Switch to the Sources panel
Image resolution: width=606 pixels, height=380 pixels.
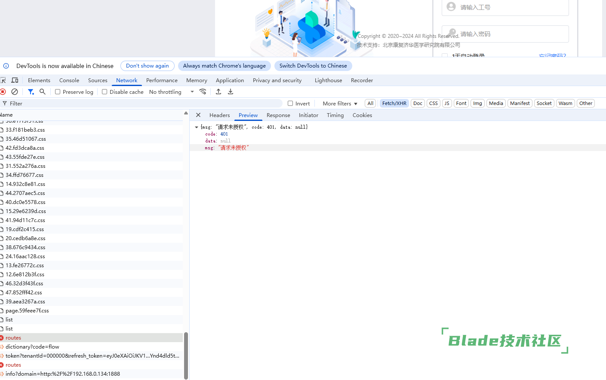[x=98, y=80]
